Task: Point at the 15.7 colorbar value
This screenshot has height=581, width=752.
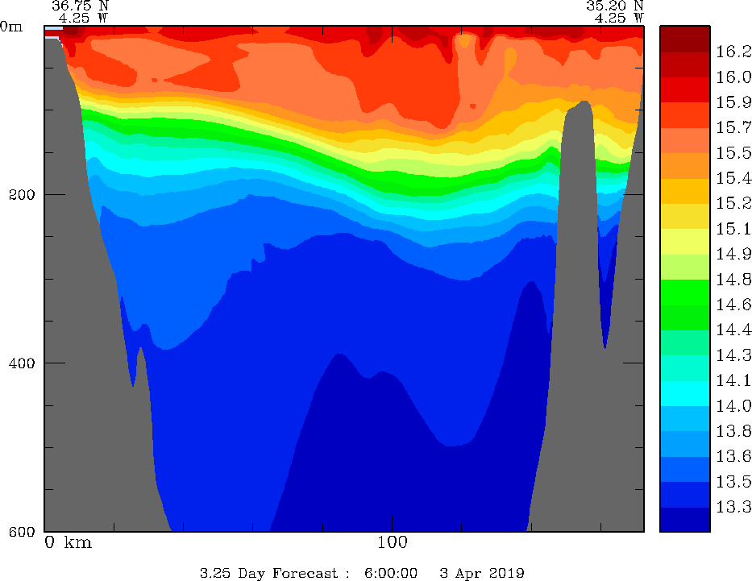Action: 733,128
